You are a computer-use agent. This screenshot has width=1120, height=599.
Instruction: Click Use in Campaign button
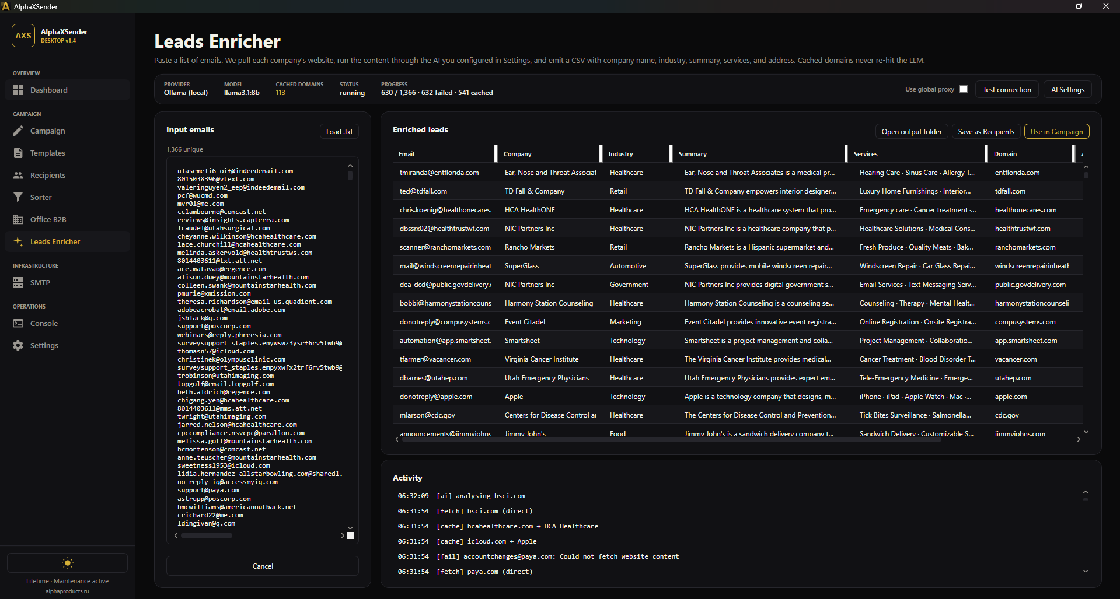click(x=1056, y=131)
